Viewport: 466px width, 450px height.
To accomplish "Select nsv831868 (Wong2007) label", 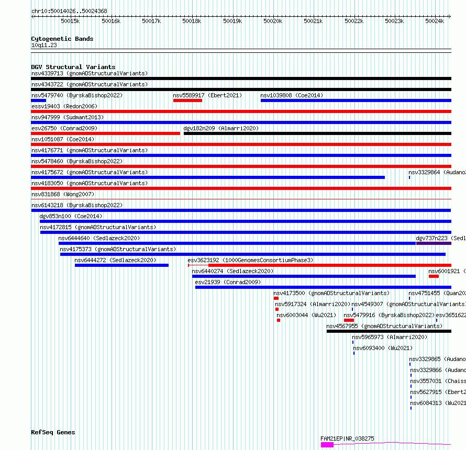I will [63, 194].
